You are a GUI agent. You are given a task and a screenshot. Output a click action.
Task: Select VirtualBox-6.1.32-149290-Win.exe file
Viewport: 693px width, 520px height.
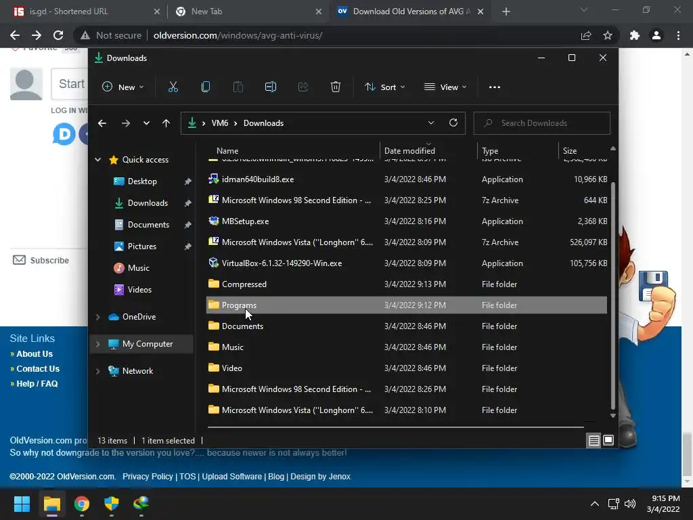[x=282, y=263]
